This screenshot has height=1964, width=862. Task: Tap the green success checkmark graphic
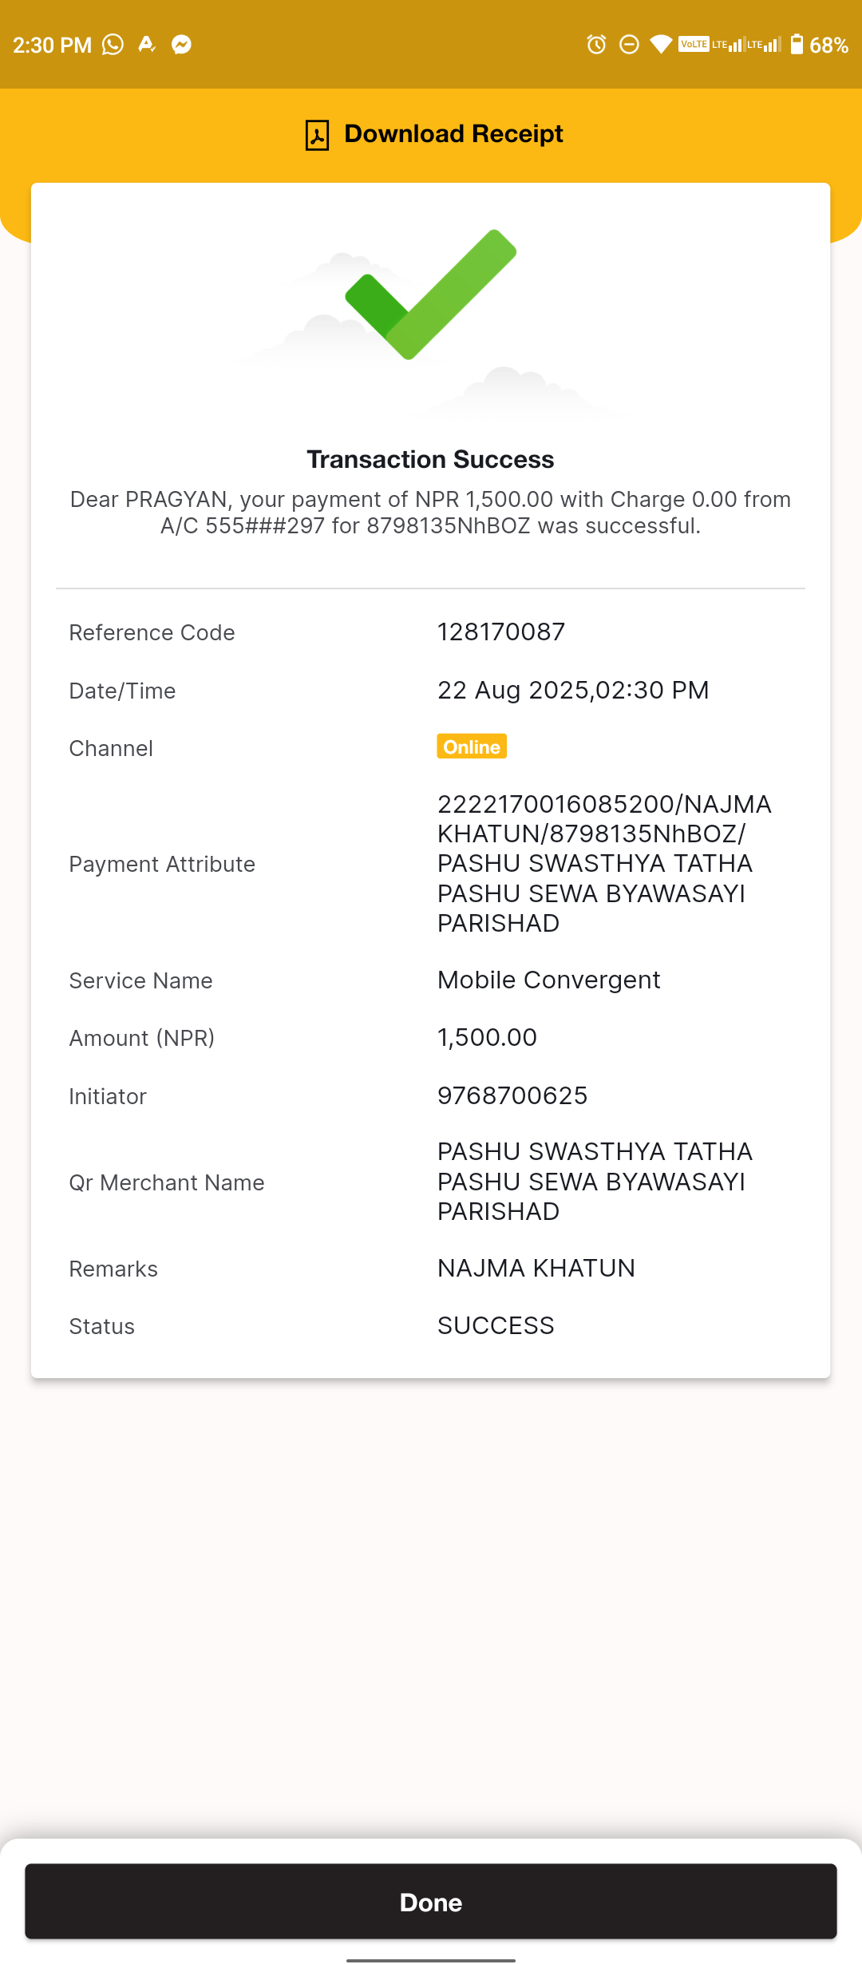coord(431,294)
